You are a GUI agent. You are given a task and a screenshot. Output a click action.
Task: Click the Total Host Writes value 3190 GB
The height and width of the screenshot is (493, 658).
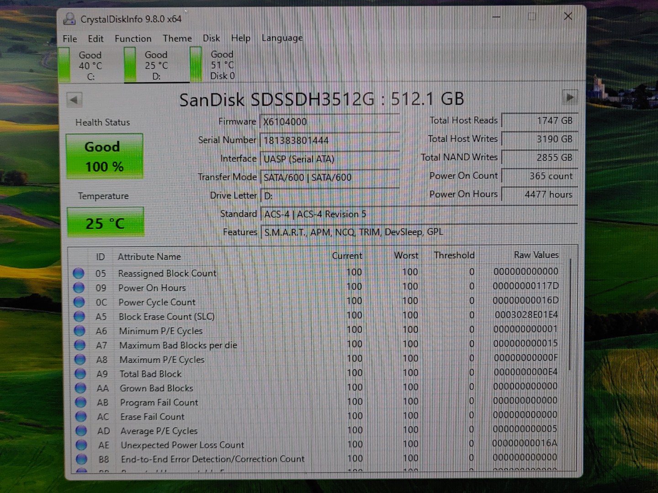540,139
